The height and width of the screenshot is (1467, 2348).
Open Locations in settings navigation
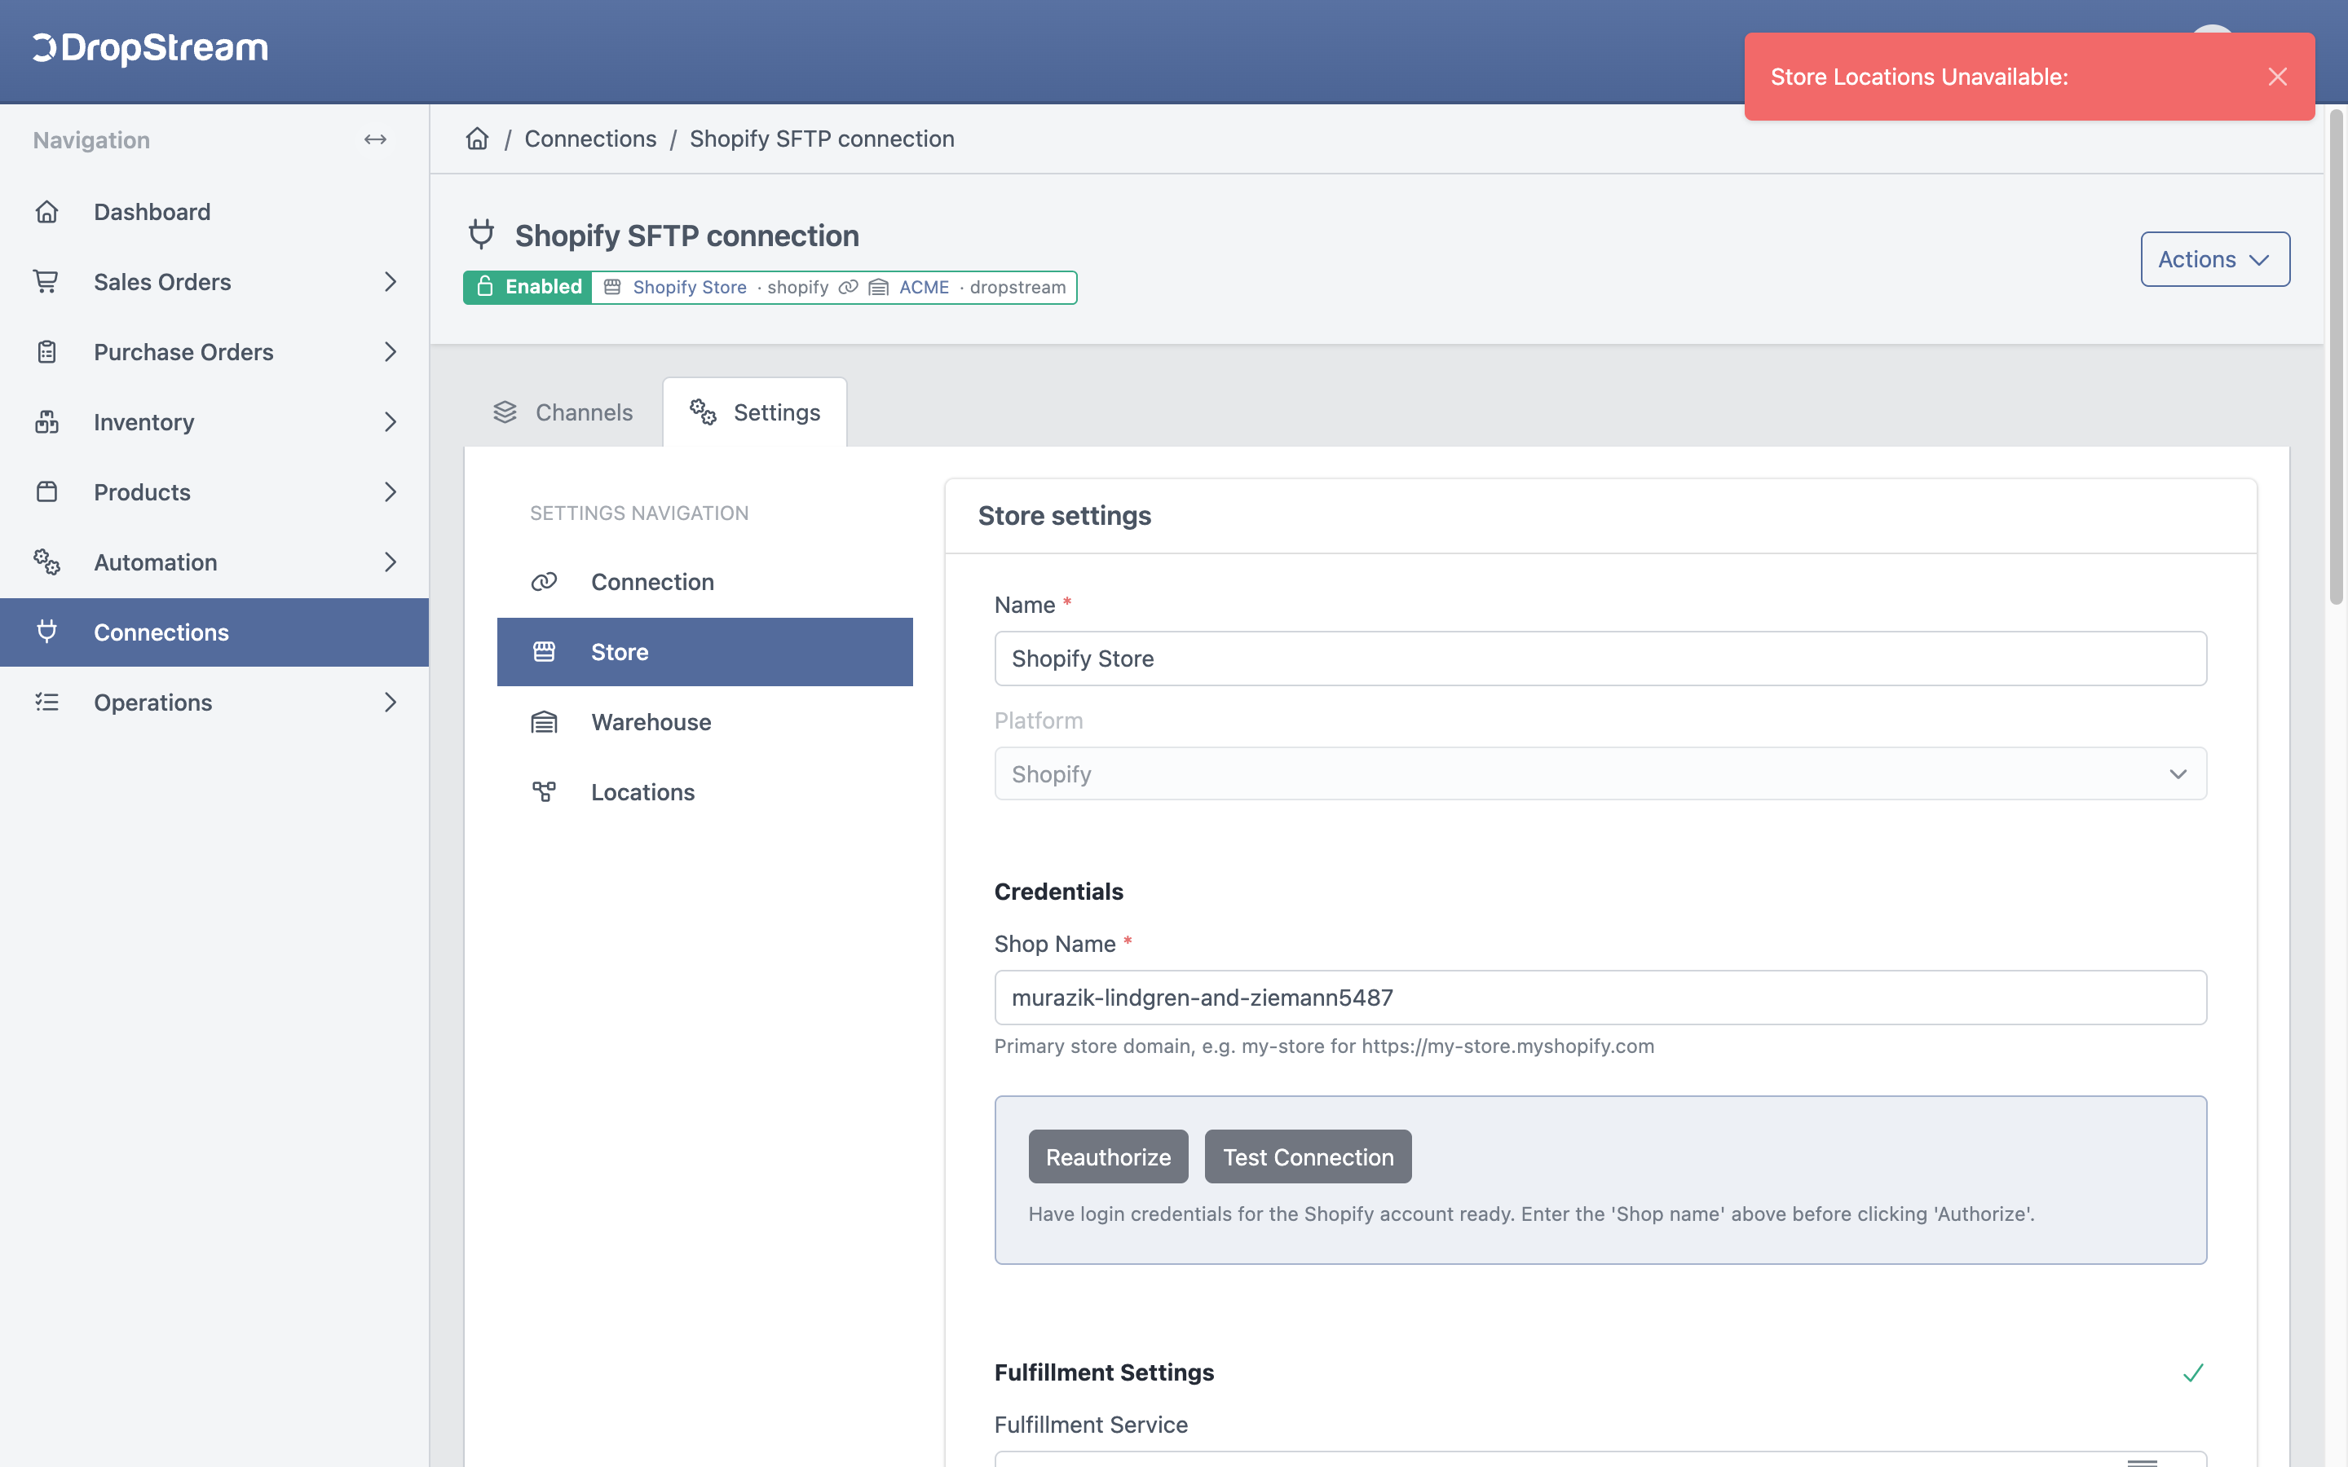point(704,791)
